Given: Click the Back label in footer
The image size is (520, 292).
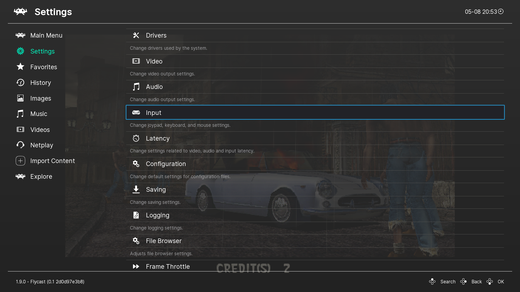Looking at the screenshot, I should (x=477, y=282).
